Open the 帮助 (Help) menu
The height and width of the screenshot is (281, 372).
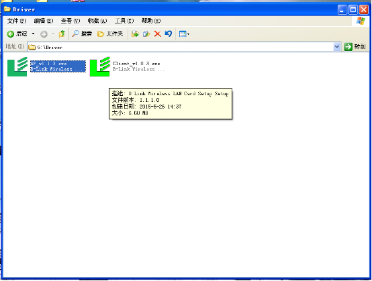(151, 21)
